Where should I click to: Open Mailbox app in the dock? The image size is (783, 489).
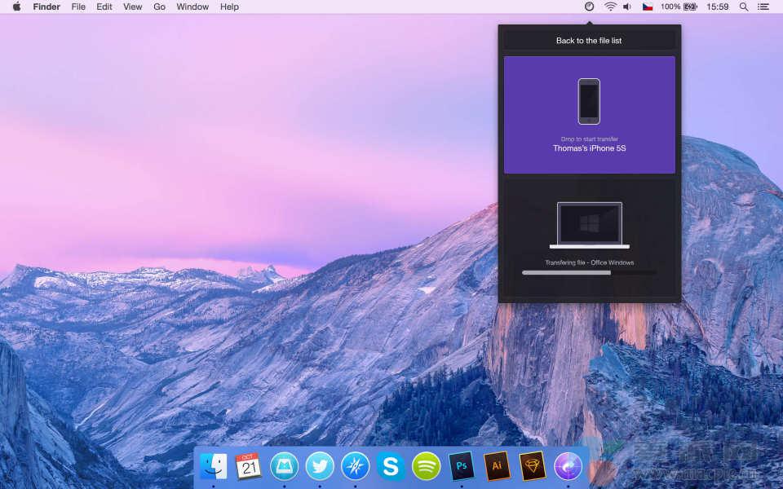click(x=284, y=466)
